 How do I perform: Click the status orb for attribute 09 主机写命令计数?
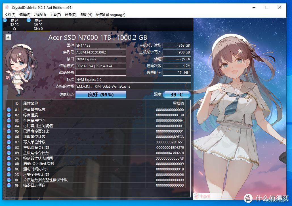point(9,153)
